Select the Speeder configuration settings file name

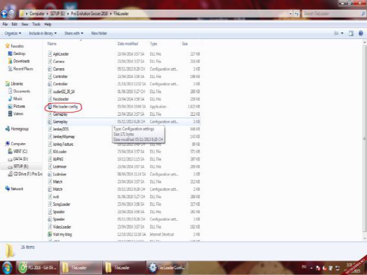coord(58,219)
